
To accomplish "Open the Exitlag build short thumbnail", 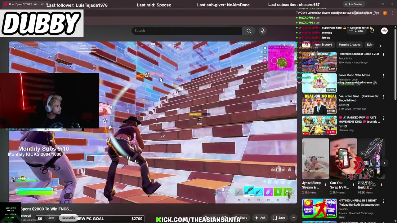I will point(371,159).
